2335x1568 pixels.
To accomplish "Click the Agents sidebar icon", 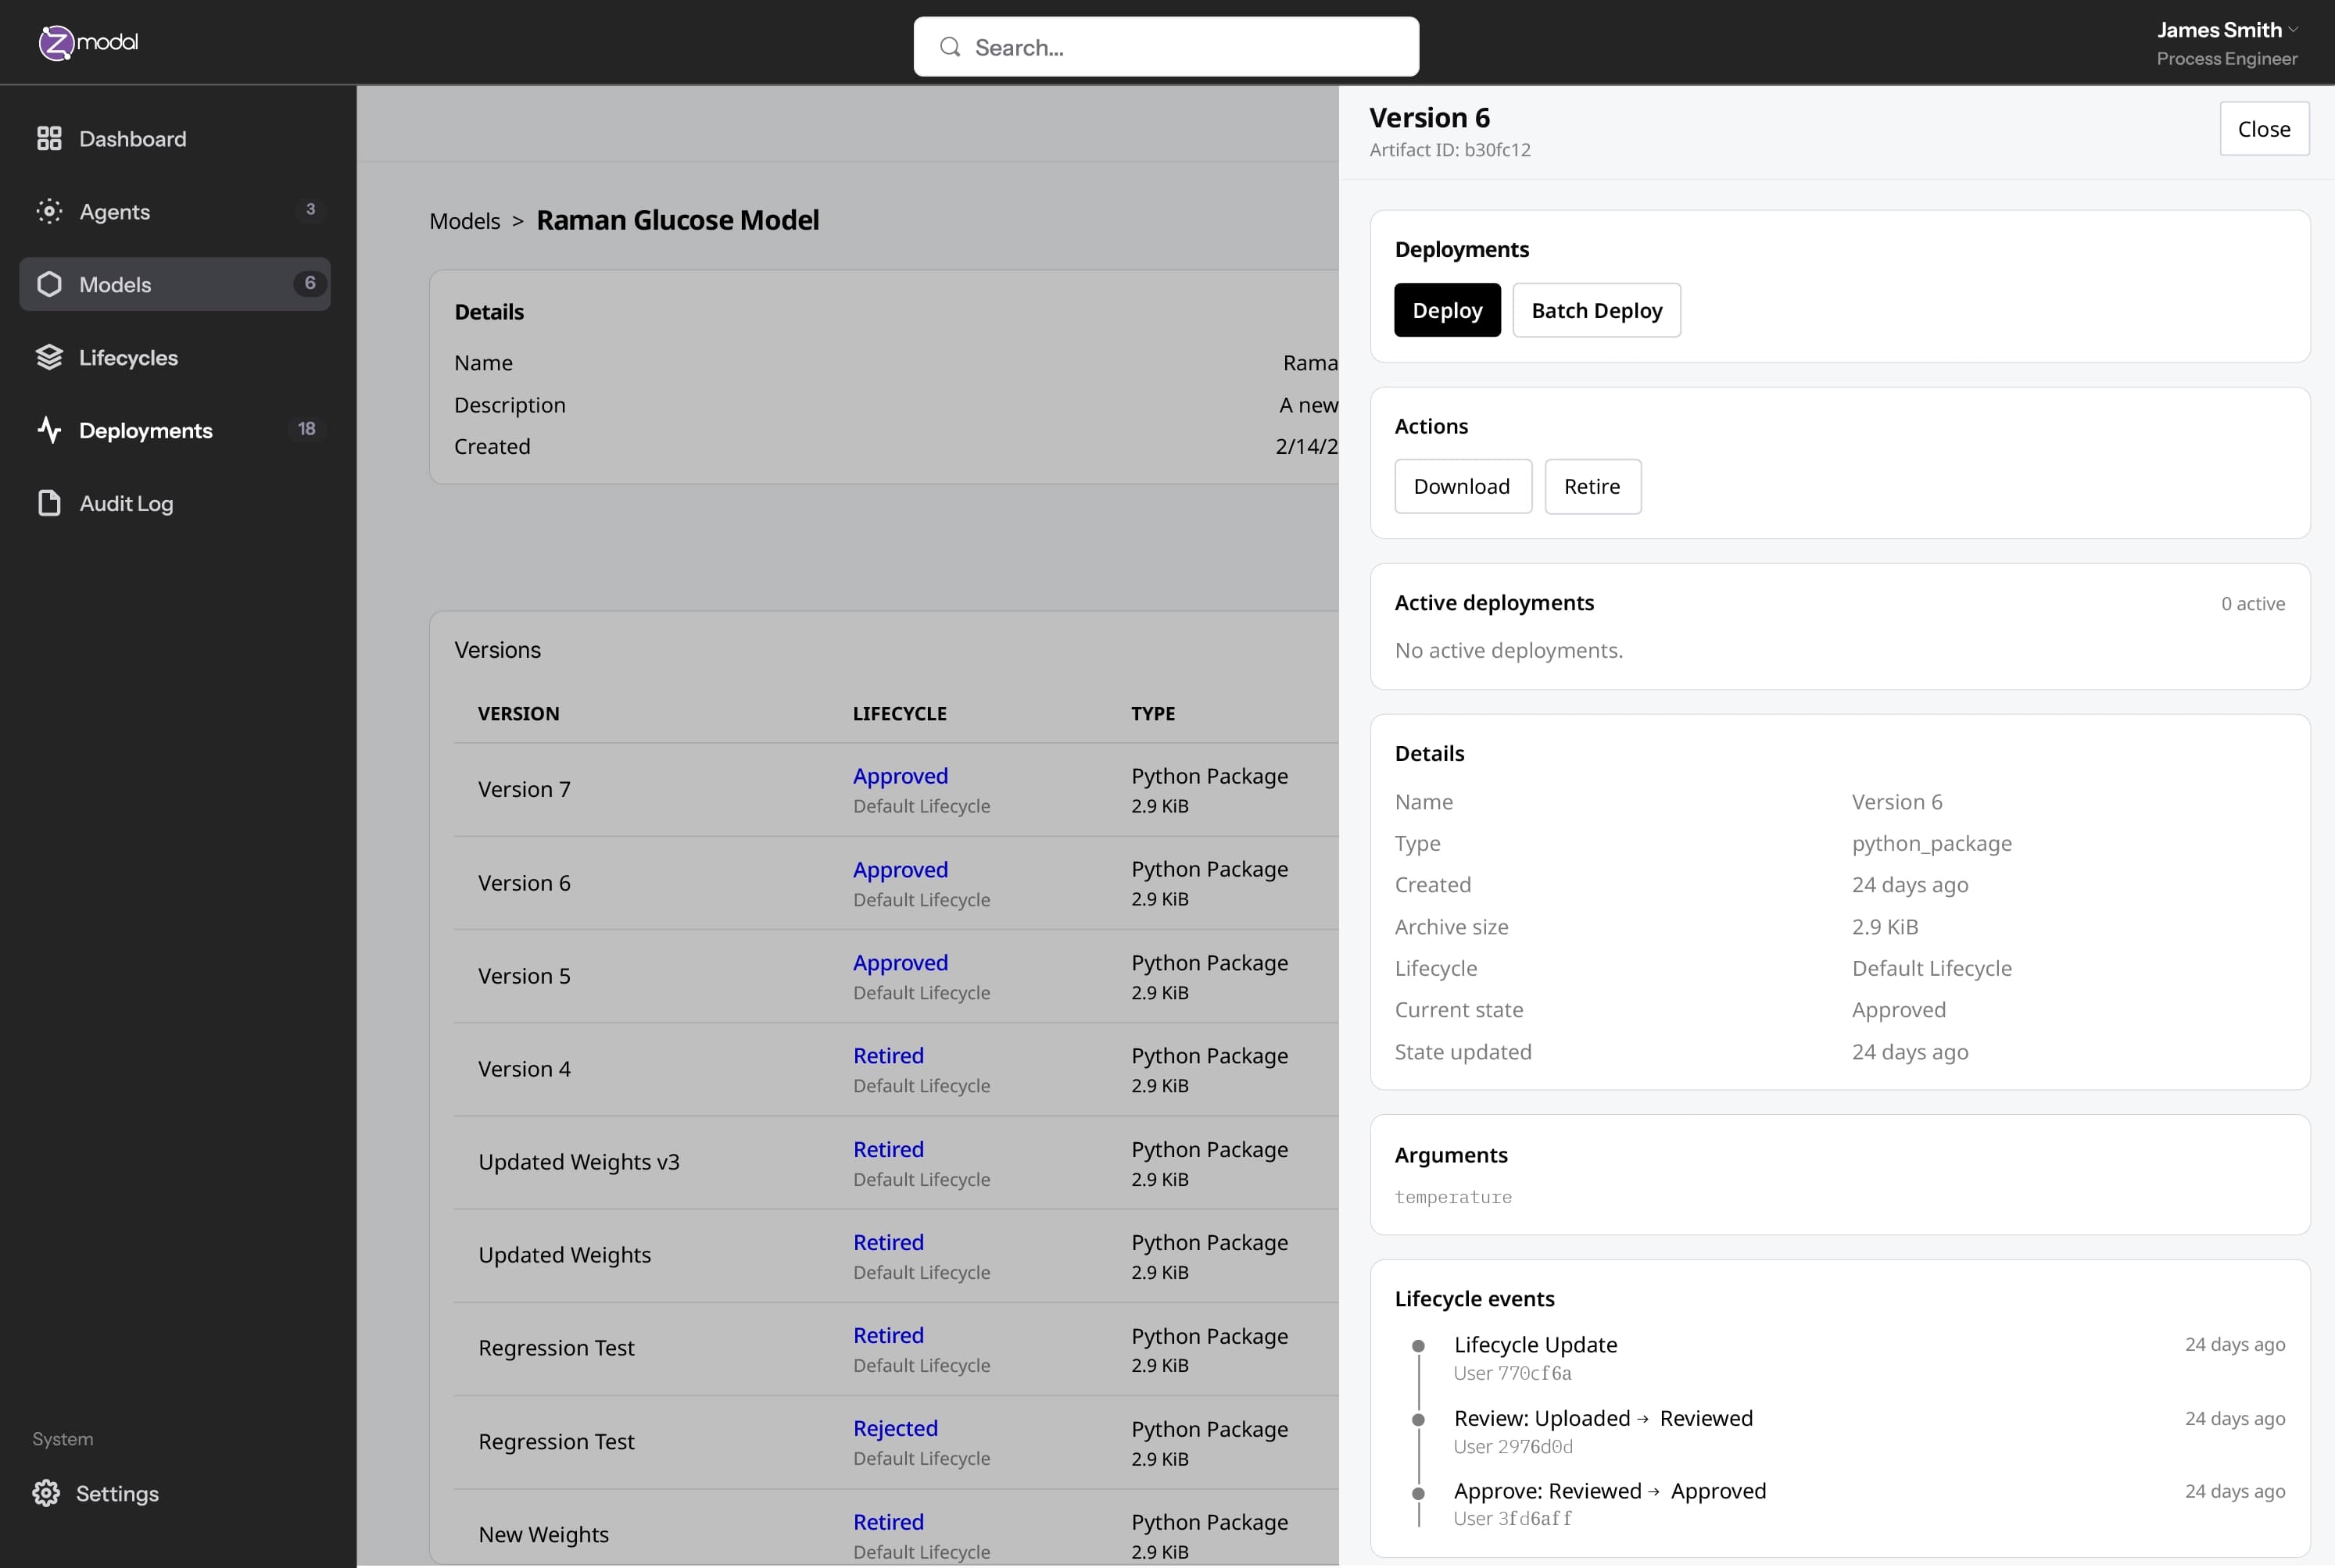I will click(49, 212).
